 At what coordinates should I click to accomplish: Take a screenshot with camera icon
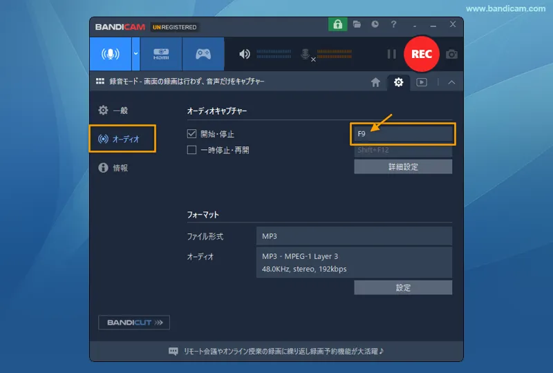[451, 55]
